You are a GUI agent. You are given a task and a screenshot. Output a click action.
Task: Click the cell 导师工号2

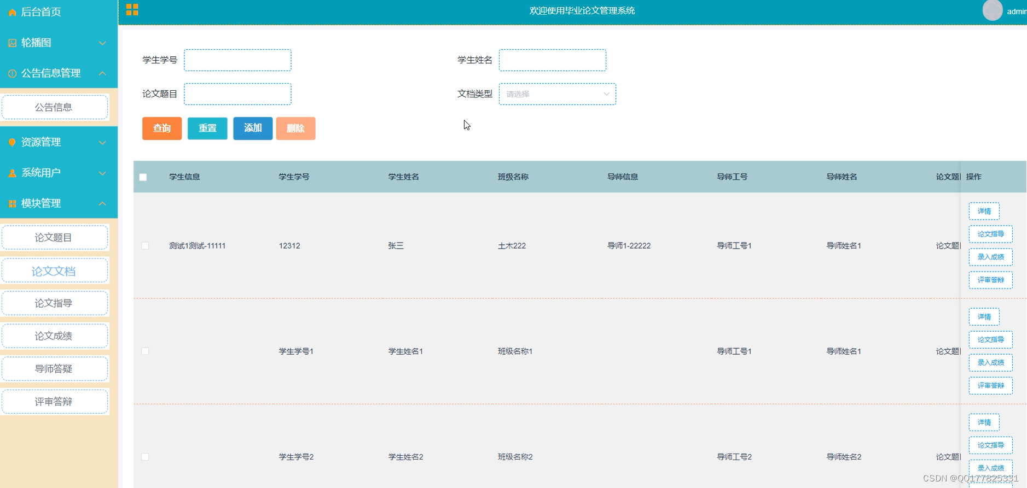tap(734, 457)
